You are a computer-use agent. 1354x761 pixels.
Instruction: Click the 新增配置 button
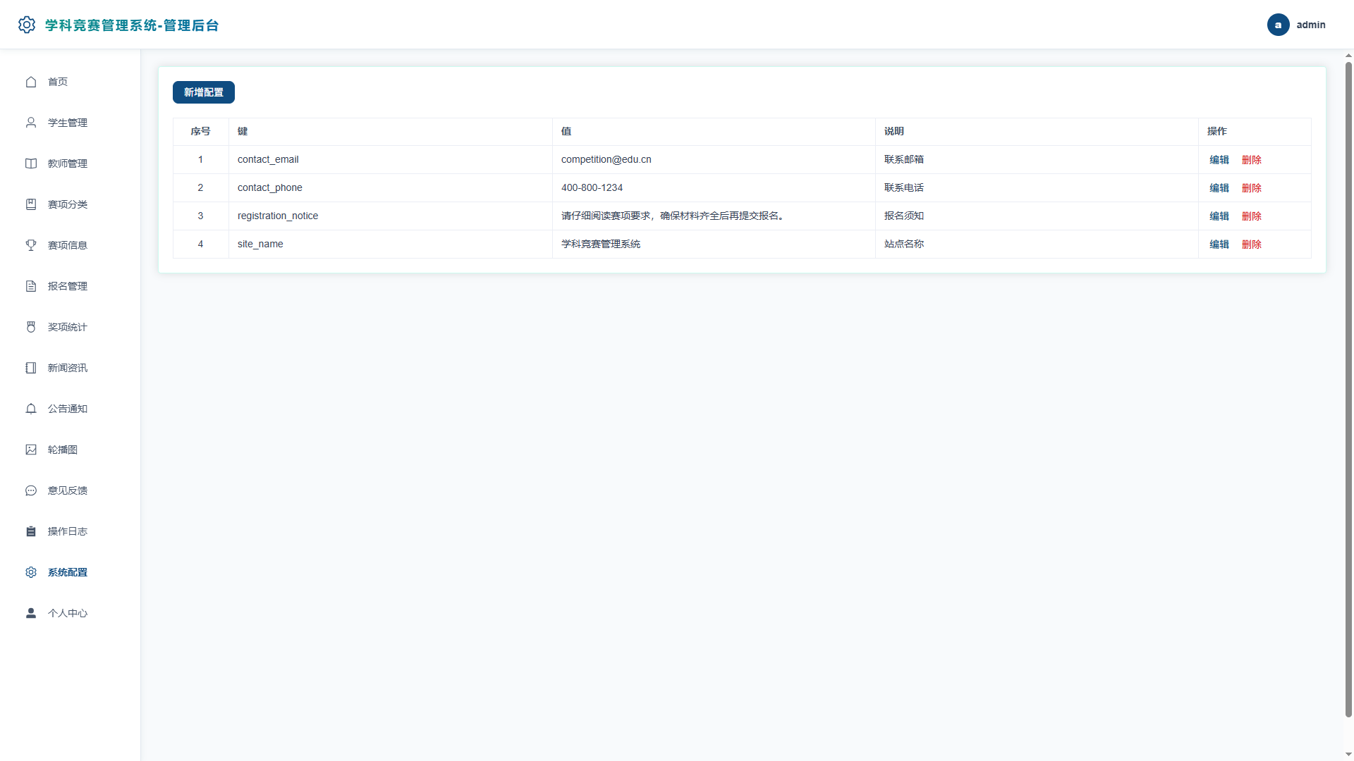[x=204, y=92]
